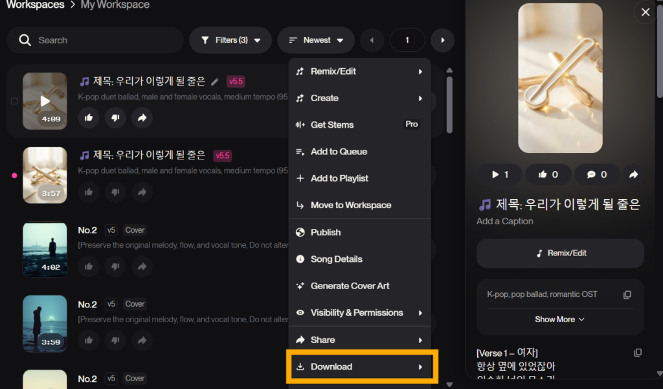Click the pencil icon to edit song title
The height and width of the screenshot is (389, 663).
click(x=215, y=82)
